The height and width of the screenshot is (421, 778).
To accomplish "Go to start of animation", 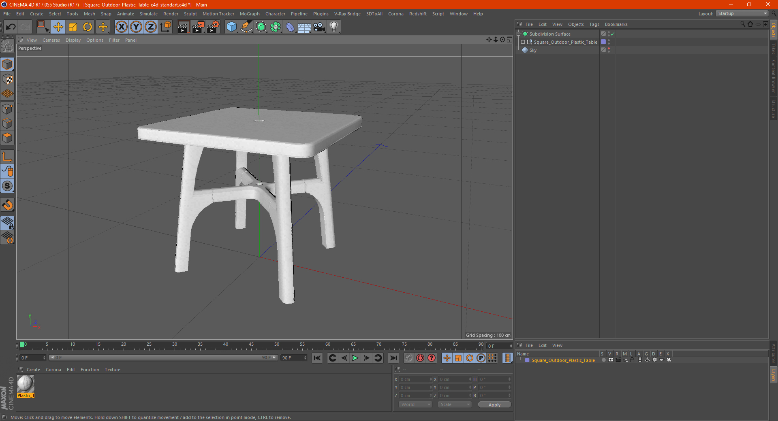I will pos(317,358).
